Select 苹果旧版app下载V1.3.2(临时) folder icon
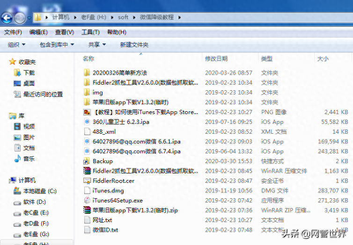Viewport: 353px width, 245px height. point(87,102)
